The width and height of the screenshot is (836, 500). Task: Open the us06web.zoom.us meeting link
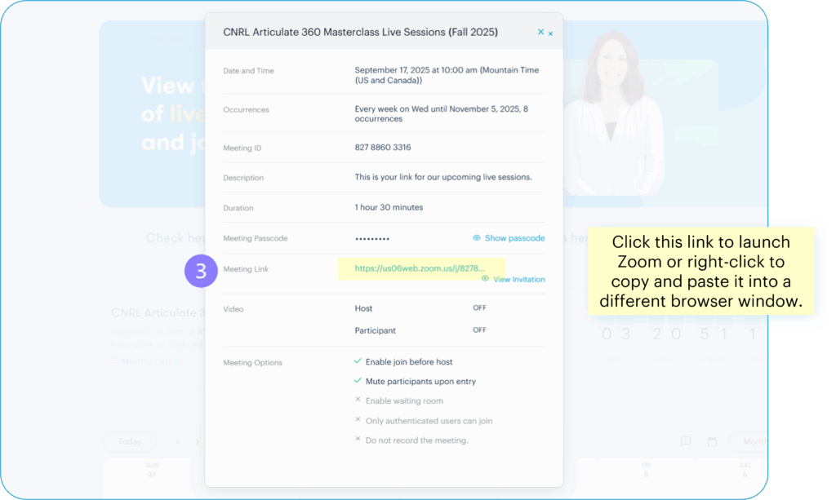[x=420, y=268]
